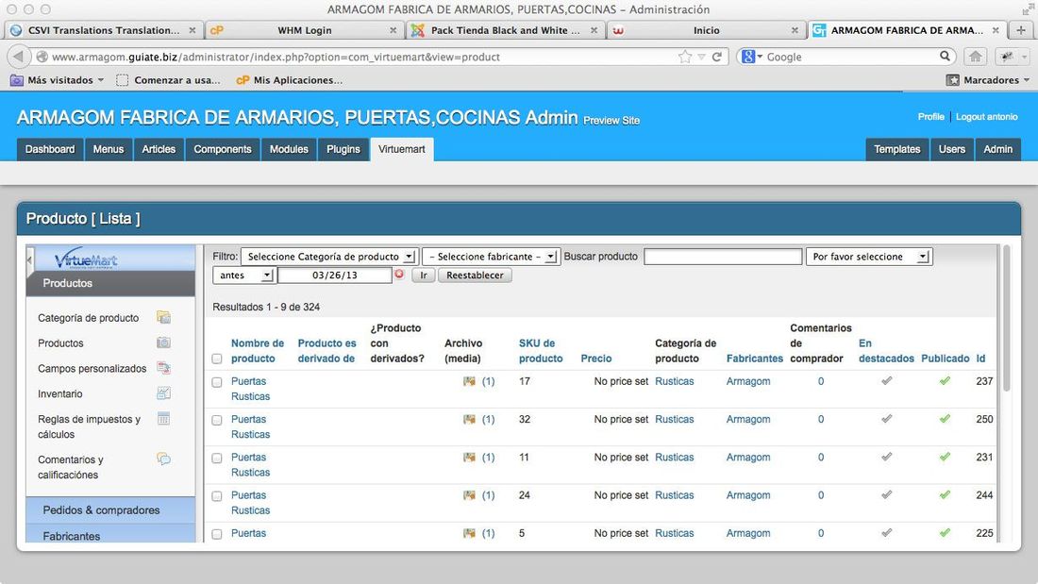Open the Modules admin tab
Viewport: 1038px width, 584px height.
289,149
